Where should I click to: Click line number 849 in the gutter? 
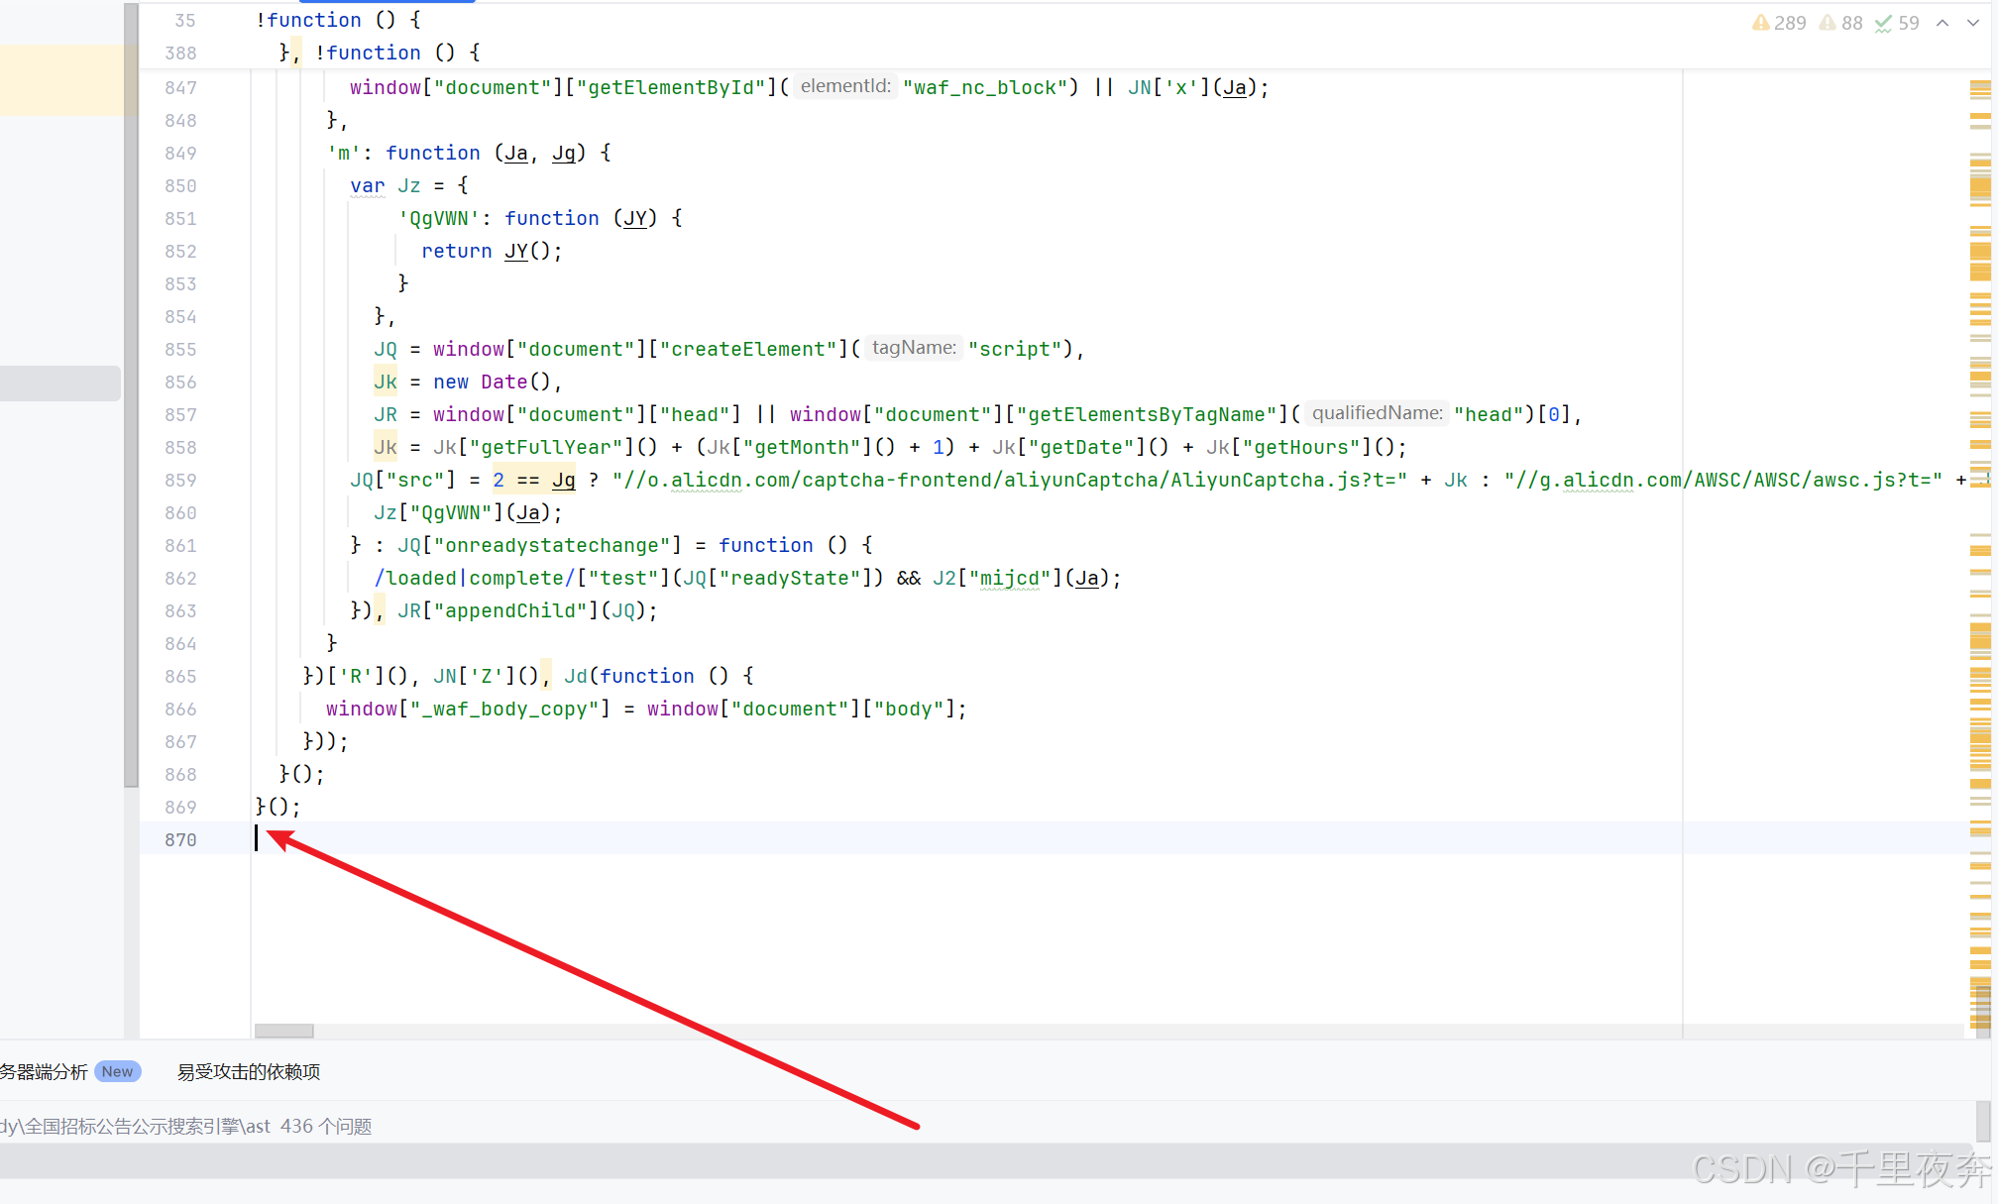coord(180,153)
